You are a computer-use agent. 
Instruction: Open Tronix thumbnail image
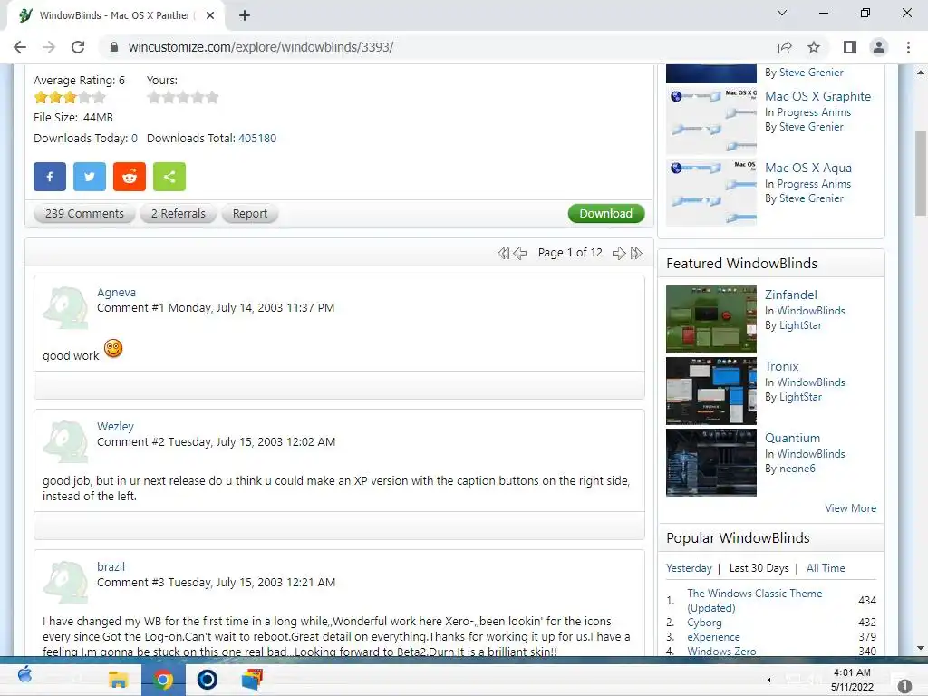click(710, 391)
